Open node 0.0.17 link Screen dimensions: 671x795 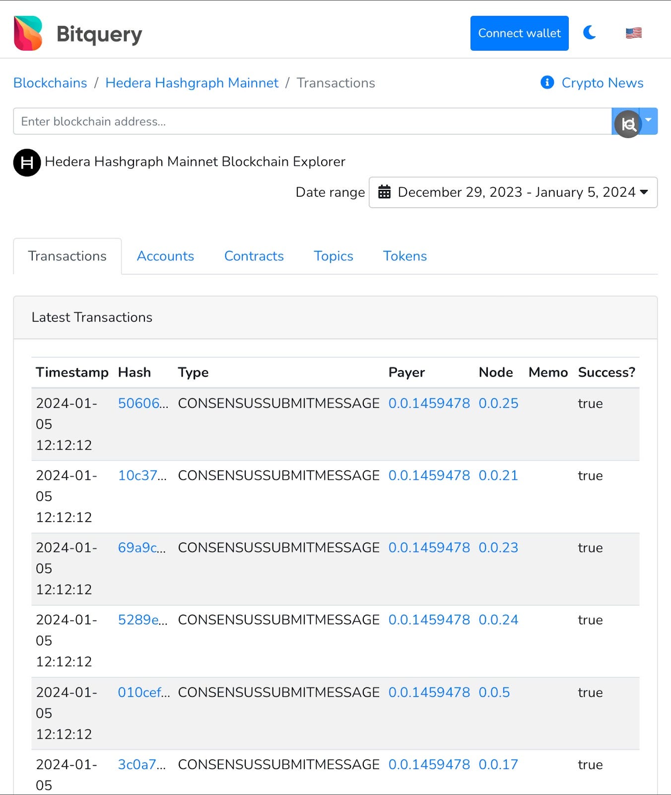498,764
